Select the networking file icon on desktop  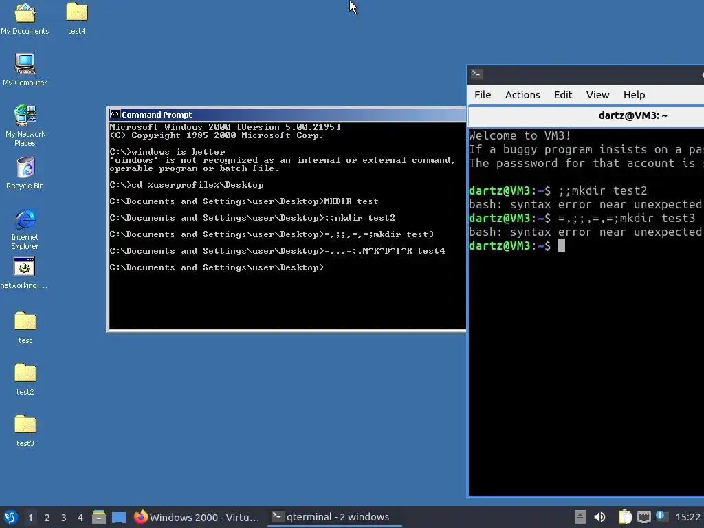point(24,273)
